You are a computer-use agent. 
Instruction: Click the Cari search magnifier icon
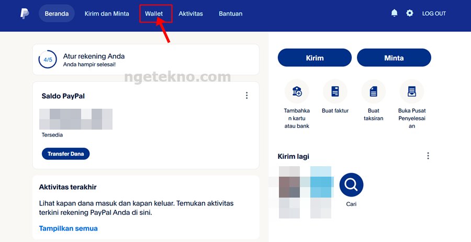pyautogui.click(x=351, y=185)
